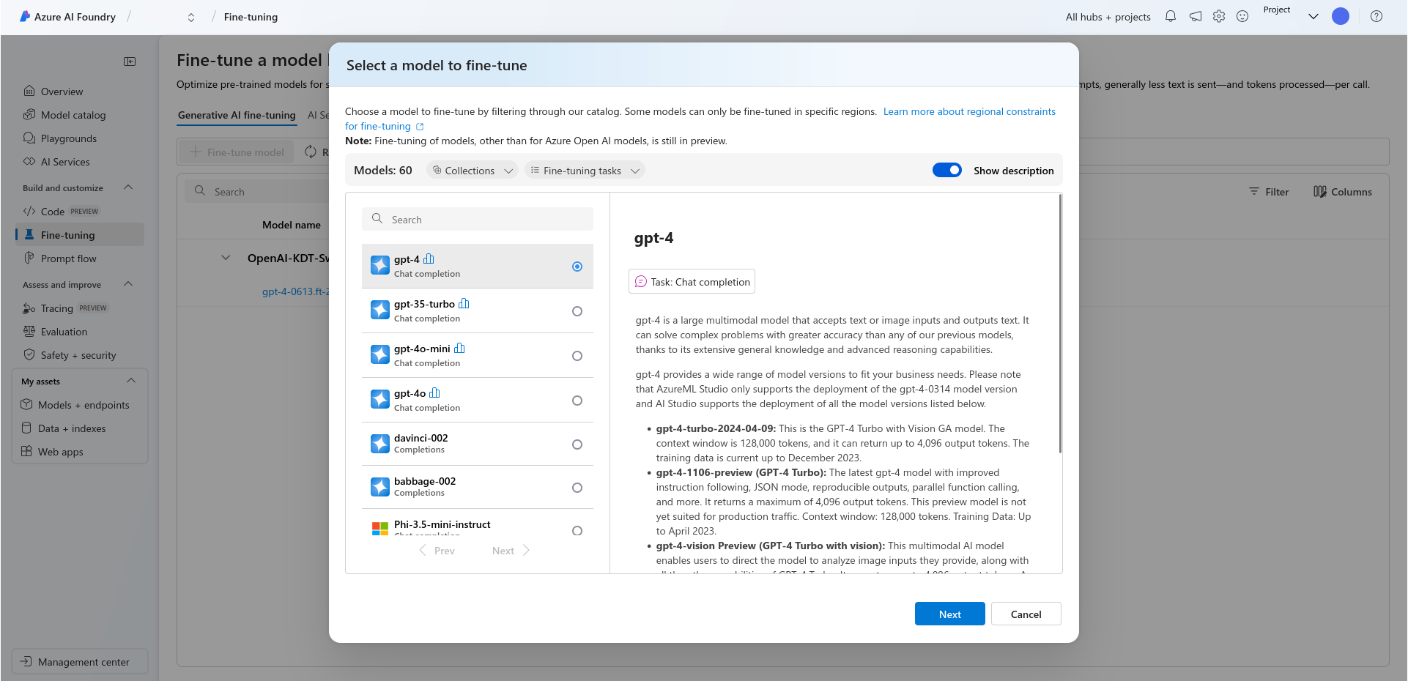Image resolution: width=1408 pixels, height=681 pixels.
Task: Collapse the OpenAI-KDT-Sw row chevron
Action: tap(226, 258)
